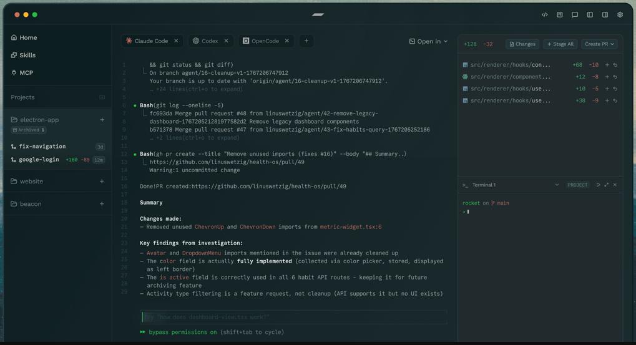This screenshot has width=636, height=345.
Task: Open the hooks/use... file with +38 -9
Action: click(507, 100)
